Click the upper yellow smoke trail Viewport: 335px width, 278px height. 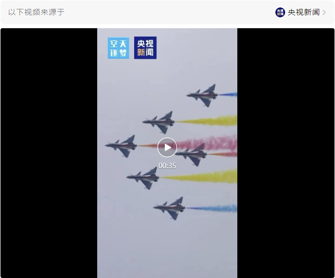pos(207,121)
